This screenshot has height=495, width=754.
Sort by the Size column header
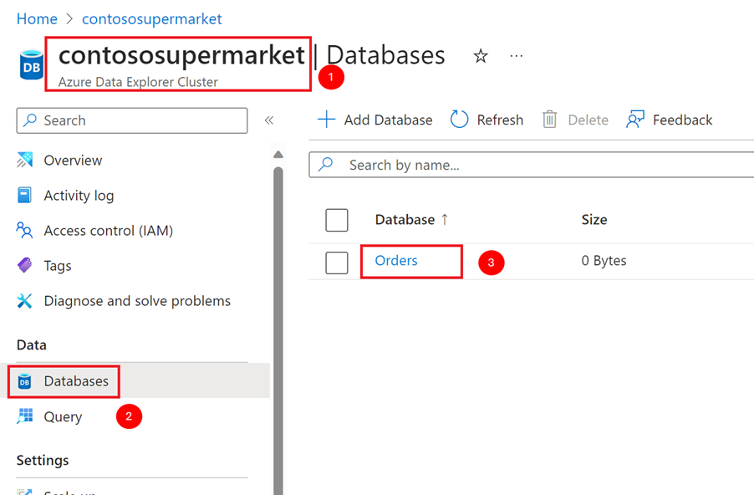[594, 220]
